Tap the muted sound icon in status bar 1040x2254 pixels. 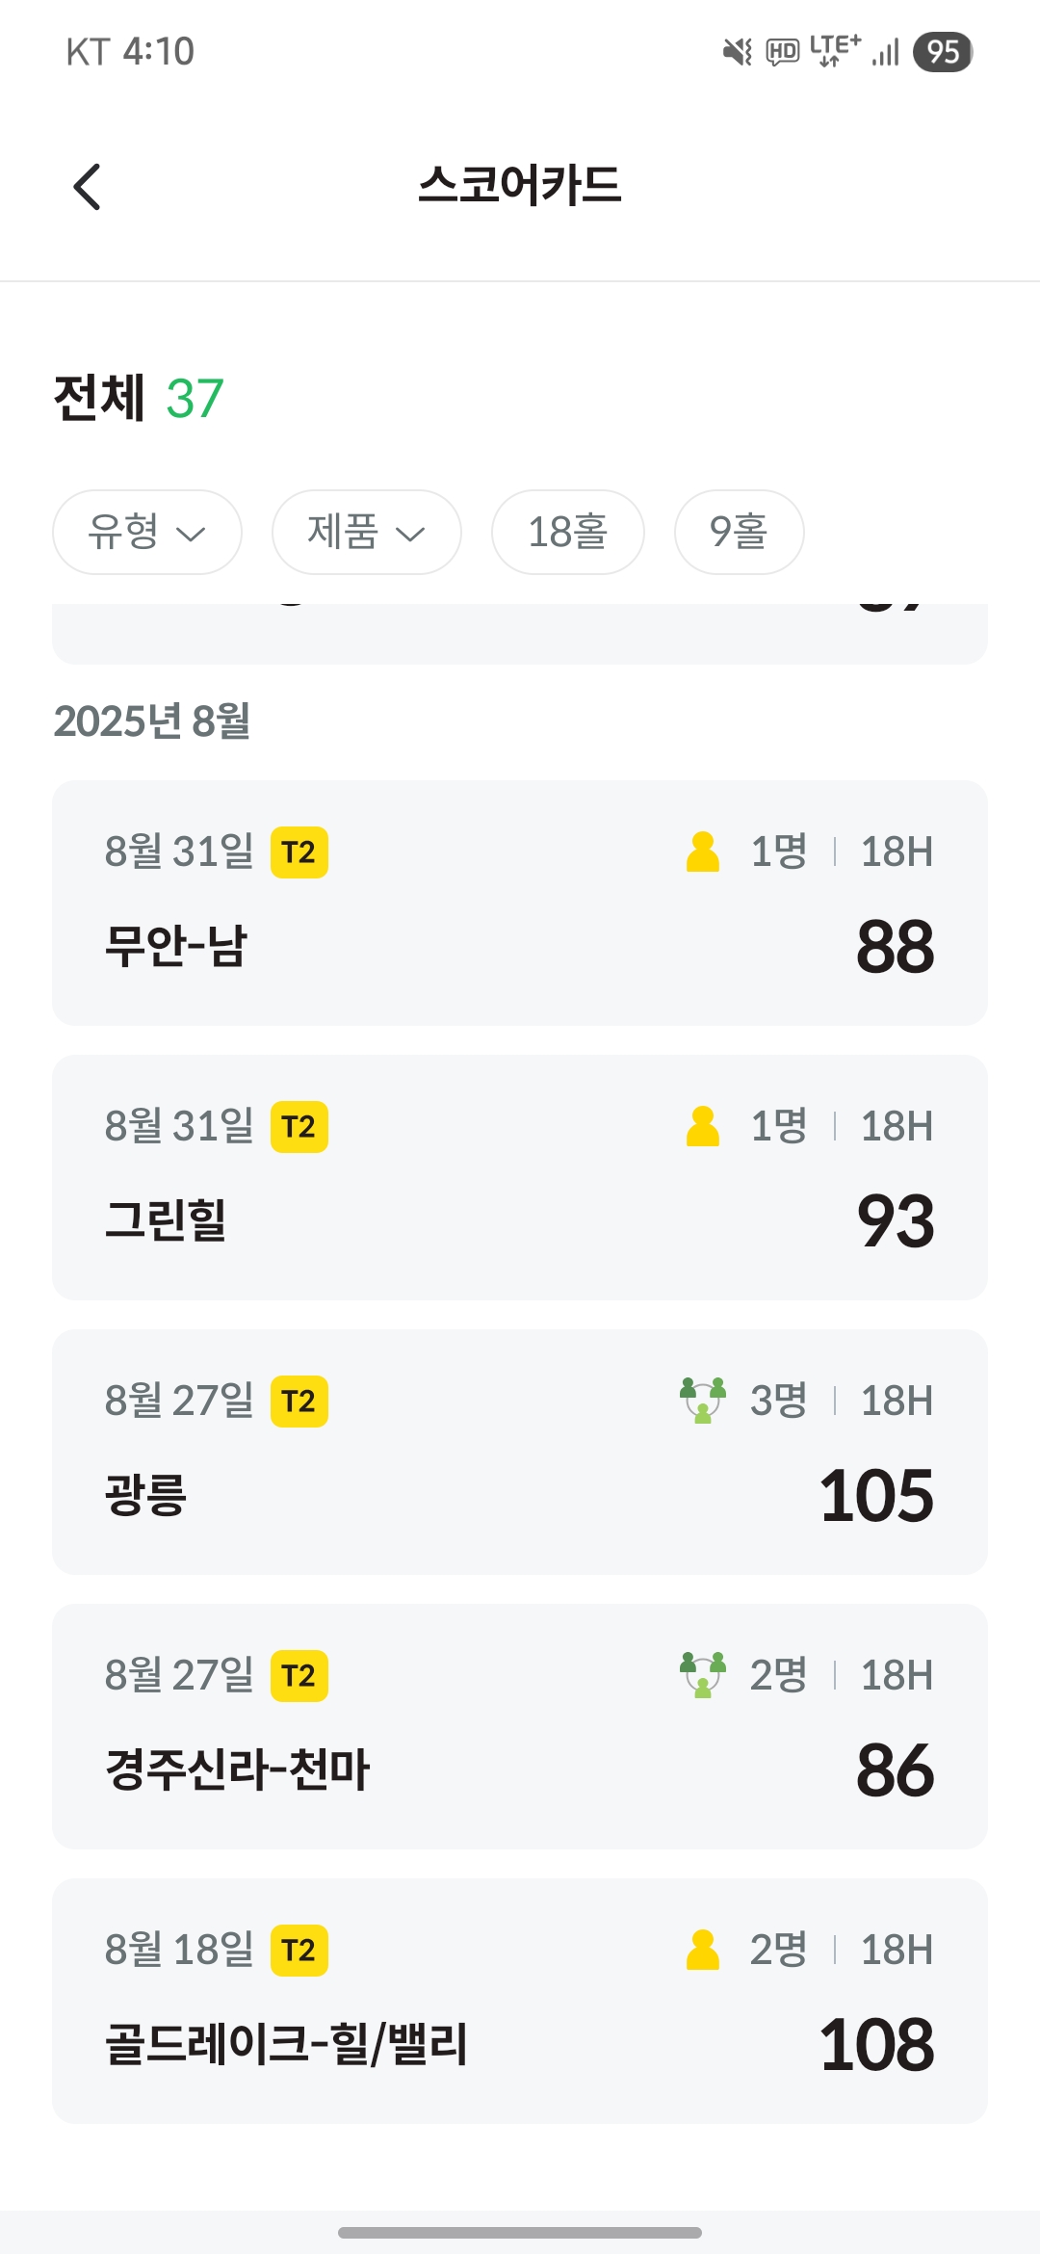coord(737,52)
